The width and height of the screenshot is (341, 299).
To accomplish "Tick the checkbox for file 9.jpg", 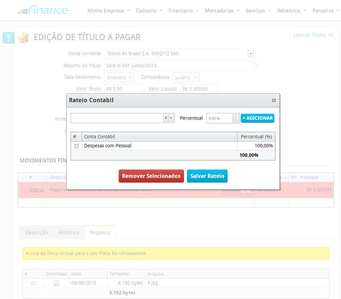I will tap(33, 283).
